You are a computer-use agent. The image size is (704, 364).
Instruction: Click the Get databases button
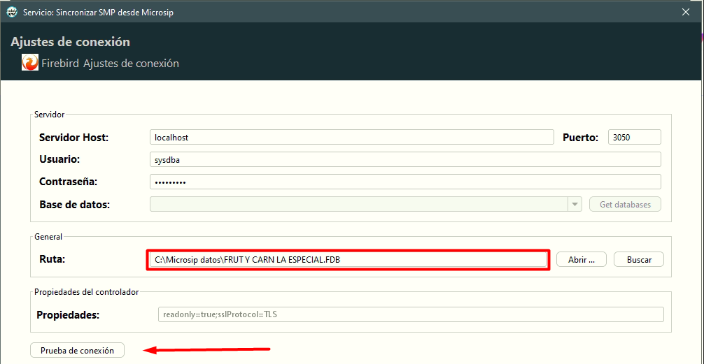tap(625, 205)
